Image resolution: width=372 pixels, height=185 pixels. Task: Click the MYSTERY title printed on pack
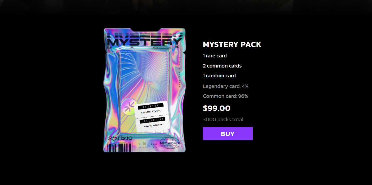[145, 42]
